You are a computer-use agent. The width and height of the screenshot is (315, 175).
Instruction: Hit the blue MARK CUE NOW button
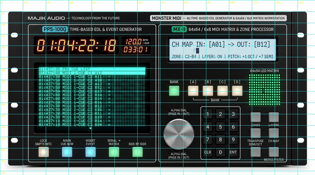coord(67,152)
